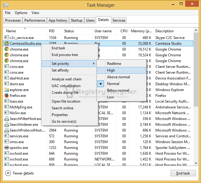Select svchost.exe row with PID 644

click(98, 153)
